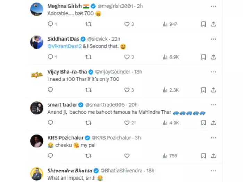Share Siddhant Das's tweet
The height and width of the screenshot is (182, 243).
213,57
